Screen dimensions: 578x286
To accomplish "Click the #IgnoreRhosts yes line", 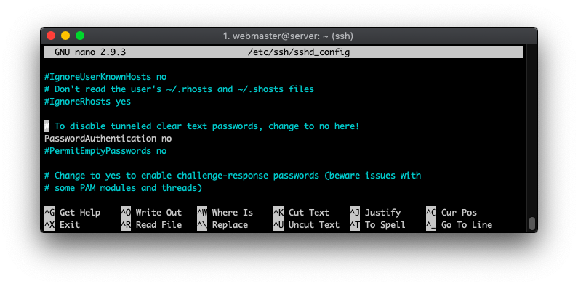I will click(87, 102).
